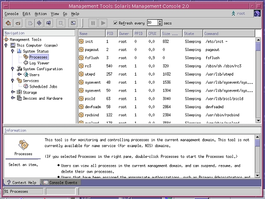The image size is (265, 199).
Task: Switch to the Context Help tab
Action: click(x=22, y=182)
